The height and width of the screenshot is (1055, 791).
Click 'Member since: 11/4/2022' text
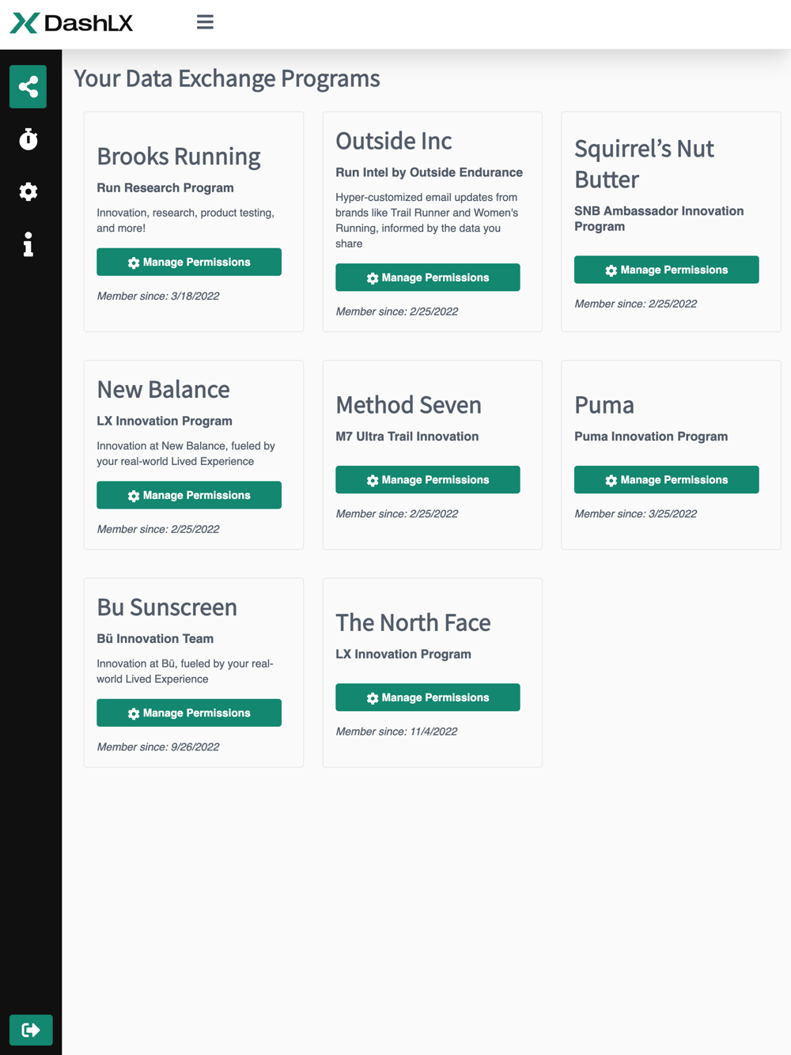pos(396,732)
